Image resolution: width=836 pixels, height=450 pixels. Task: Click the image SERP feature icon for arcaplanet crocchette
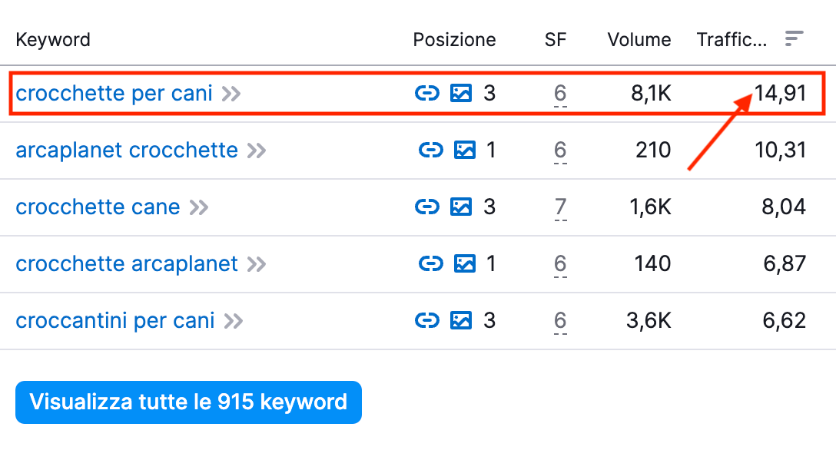tap(465, 150)
